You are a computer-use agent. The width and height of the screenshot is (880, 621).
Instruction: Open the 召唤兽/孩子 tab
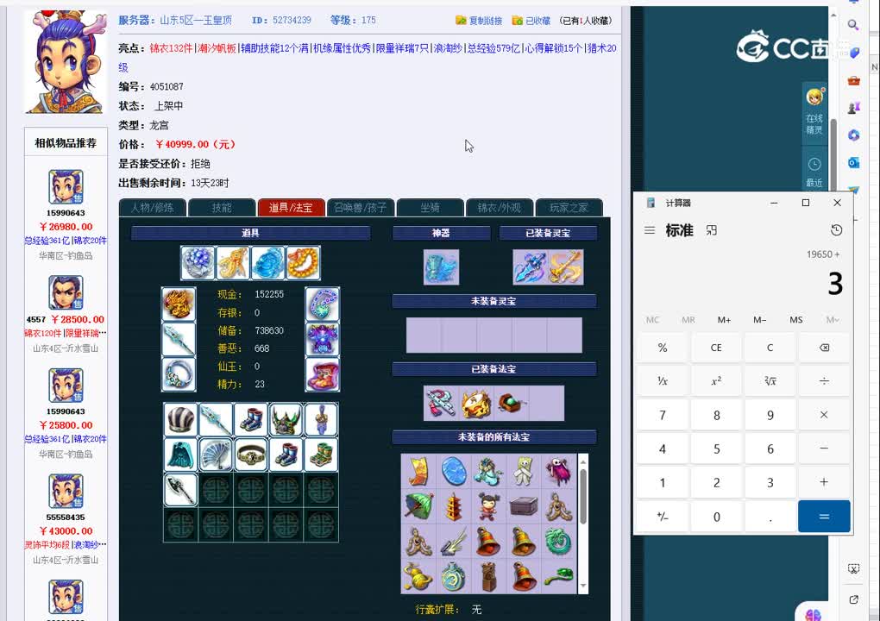361,208
